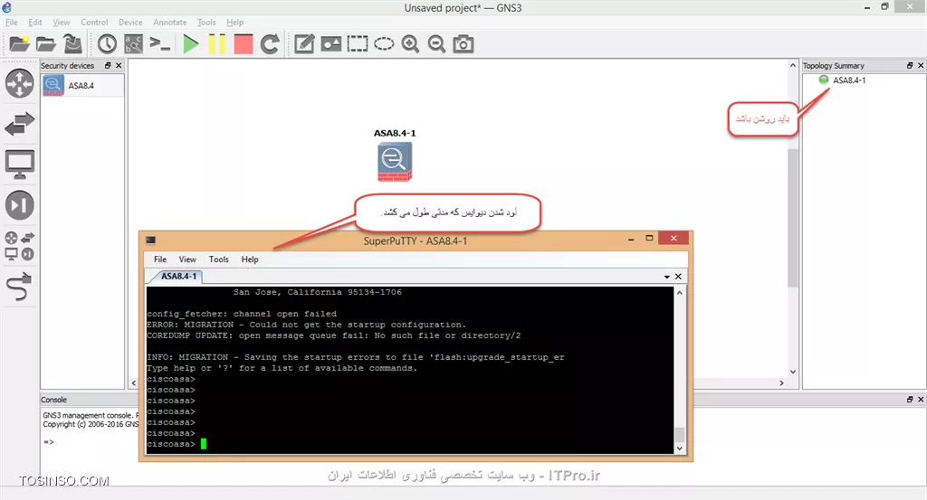927x500 pixels.
Task: Click the New blank project icon
Action: click(19, 43)
